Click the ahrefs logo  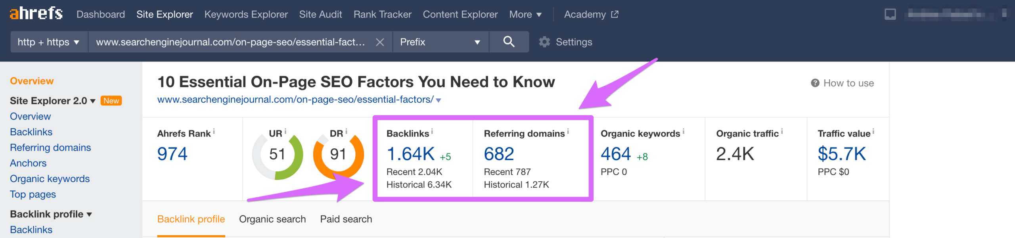(x=36, y=14)
